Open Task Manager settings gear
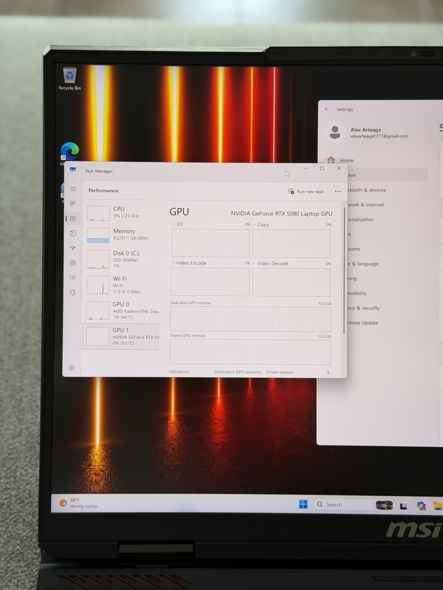Image resolution: width=443 pixels, height=590 pixels. pyautogui.click(x=72, y=368)
